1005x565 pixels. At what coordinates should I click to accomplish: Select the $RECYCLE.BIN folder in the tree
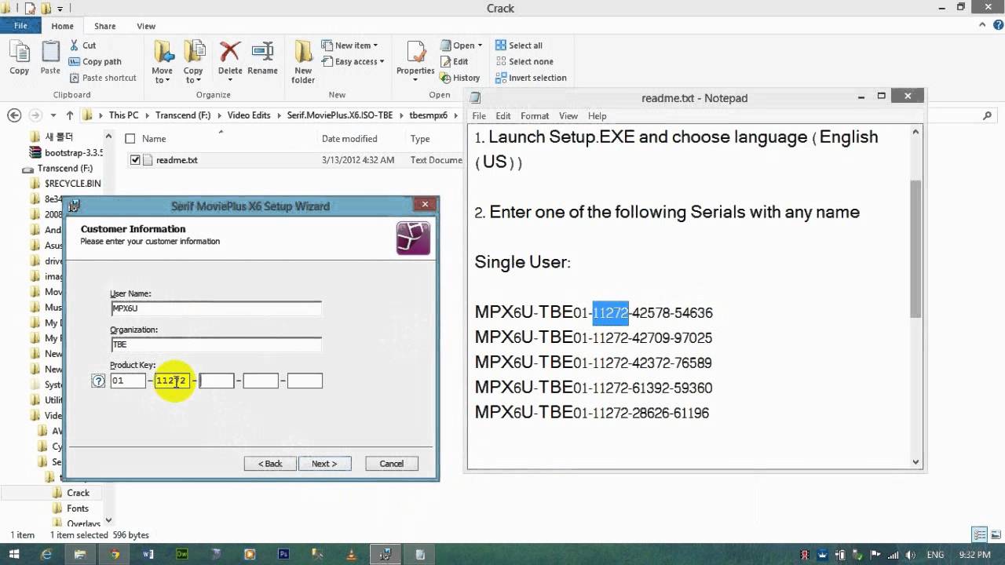(72, 184)
